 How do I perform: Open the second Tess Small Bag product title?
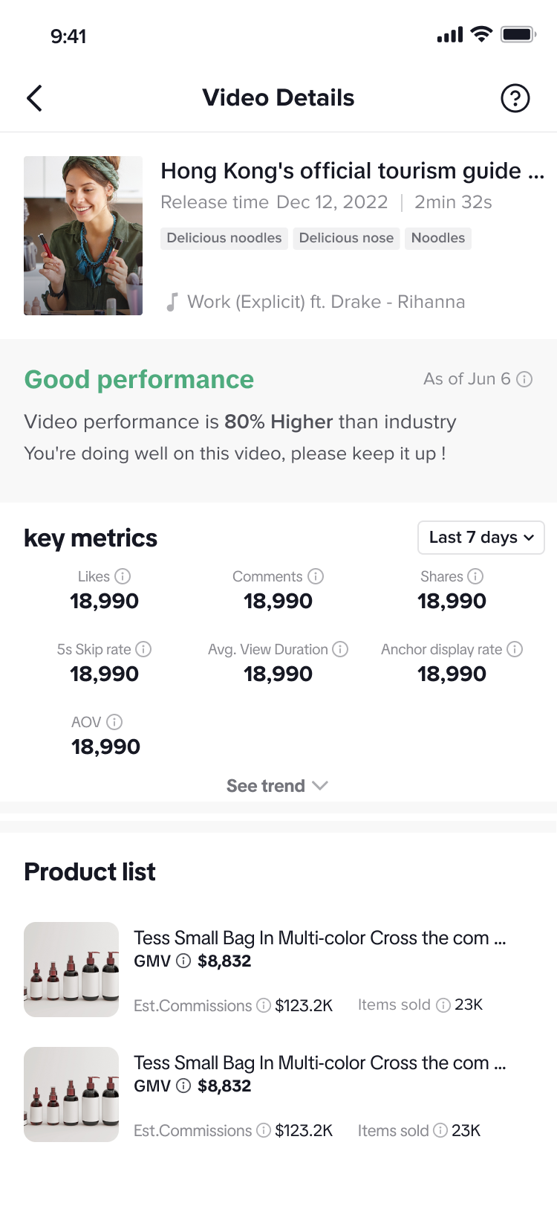click(319, 1063)
